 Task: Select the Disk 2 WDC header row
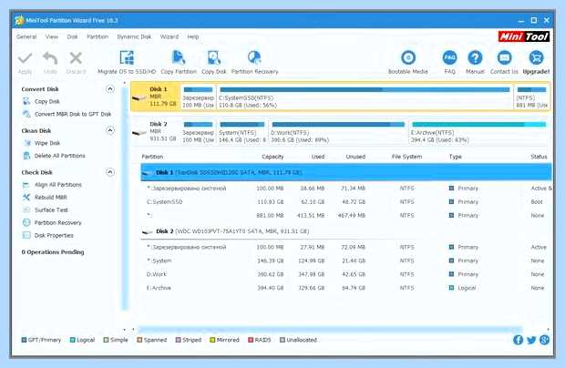pyautogui.click(x=346, y=231)
